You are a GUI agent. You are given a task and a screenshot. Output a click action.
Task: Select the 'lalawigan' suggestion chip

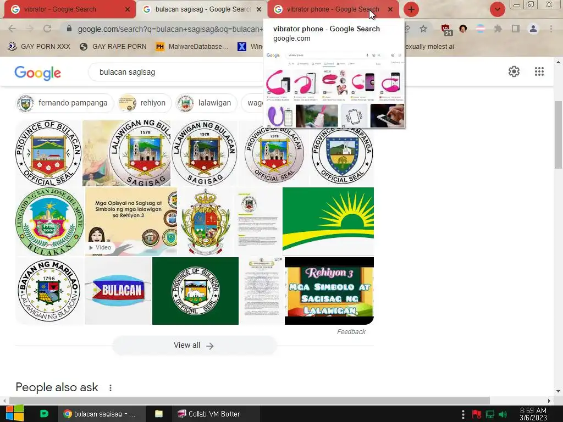[207, 103]
